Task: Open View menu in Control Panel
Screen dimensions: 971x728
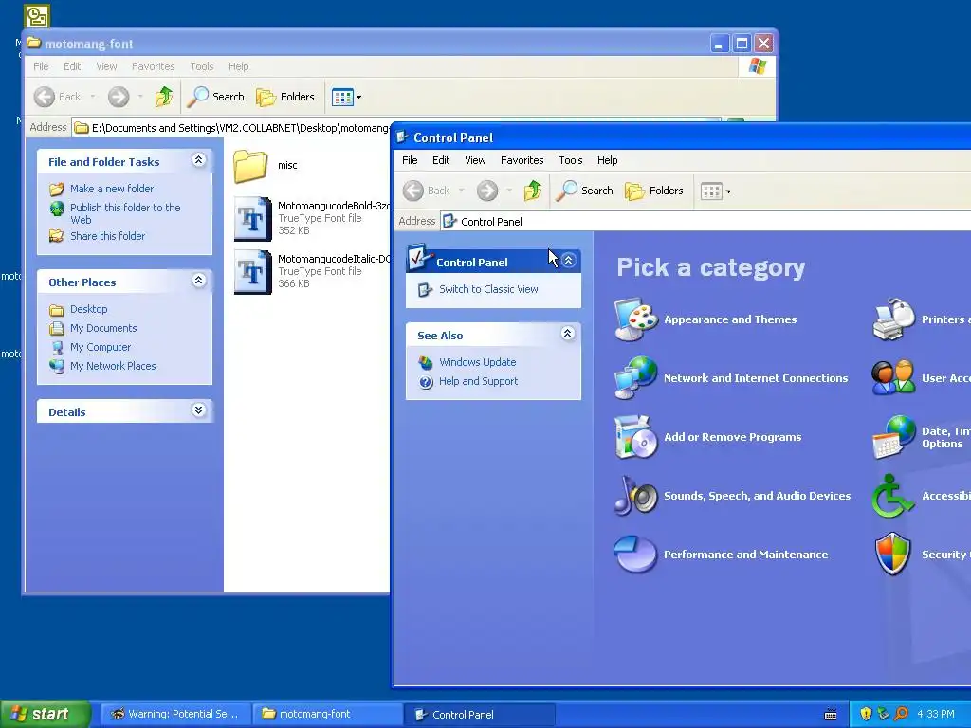Action: tap(475, 160)
